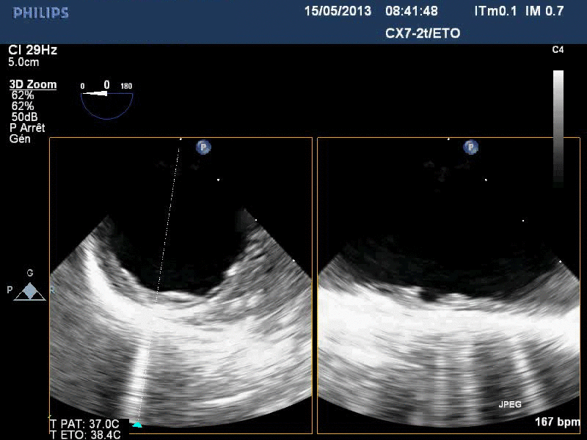
Task: Click the T ETO: 38.4C reading
Action: pyautogui.click(x=85, y=435)
